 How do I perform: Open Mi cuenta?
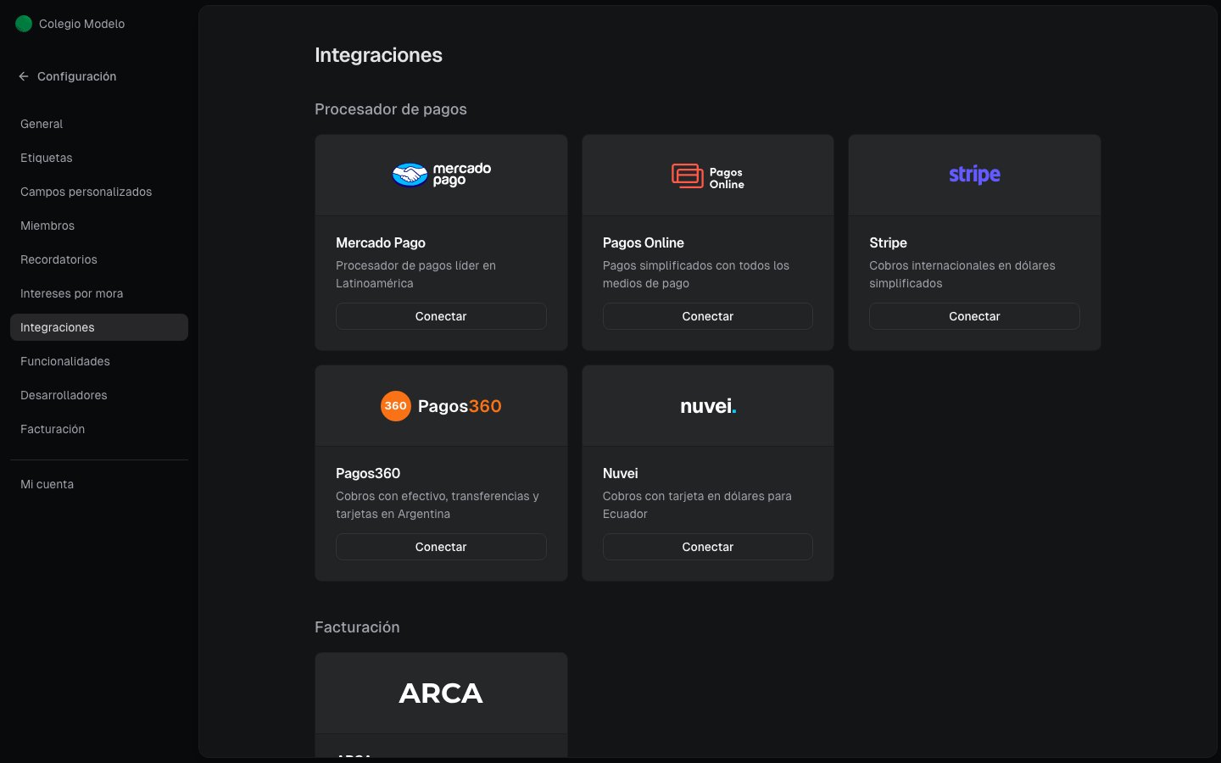tap(99, 484)
